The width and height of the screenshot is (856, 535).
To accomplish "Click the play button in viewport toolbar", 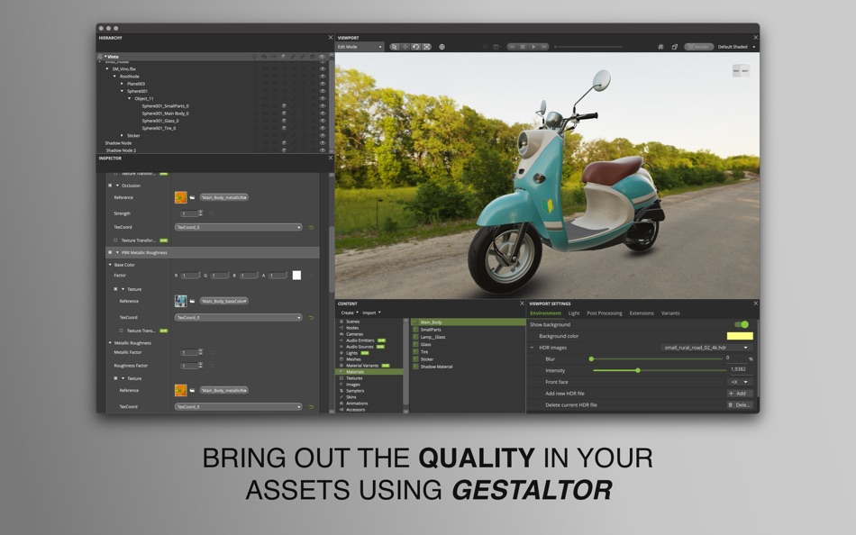I will point(533,47).
